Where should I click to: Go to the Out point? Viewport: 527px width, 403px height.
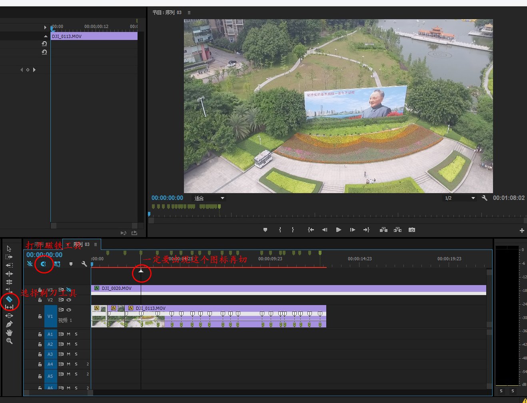click(x=366, y=230)
